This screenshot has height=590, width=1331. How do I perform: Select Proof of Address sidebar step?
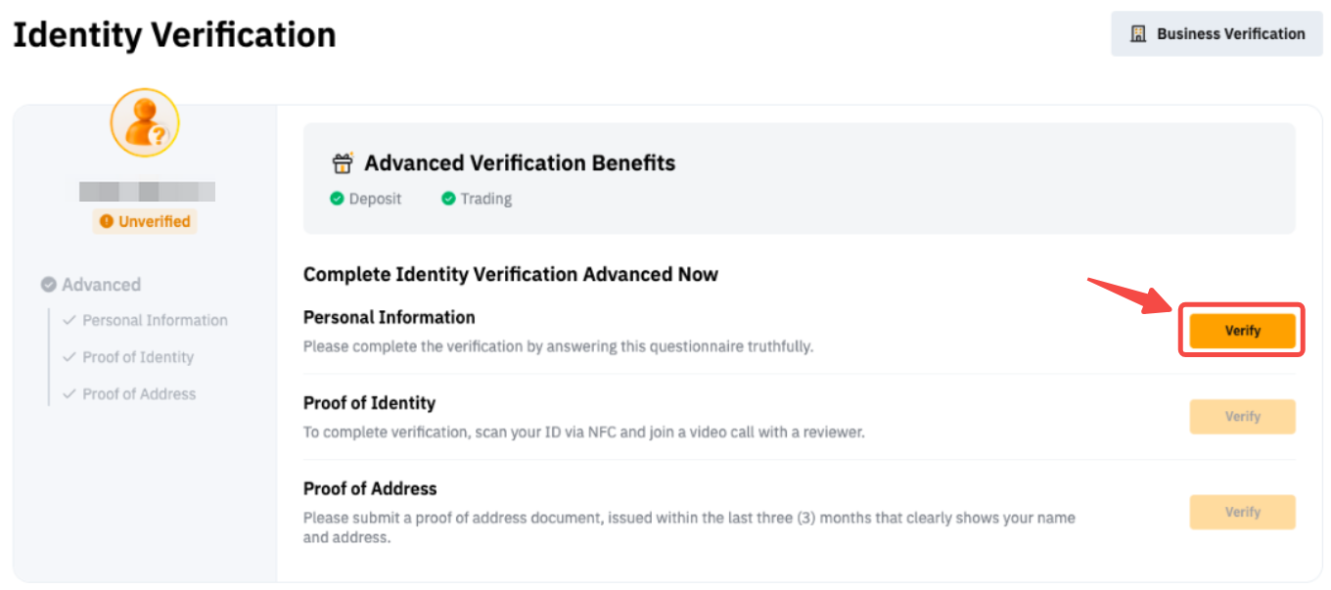click(139, 394)
